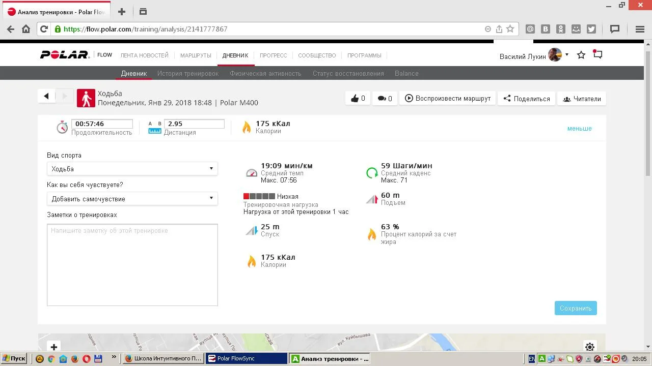Click Воспроизвести маршрут button
Image resolution: width=652 pixels, height=366 pixels.
(447, 99)
